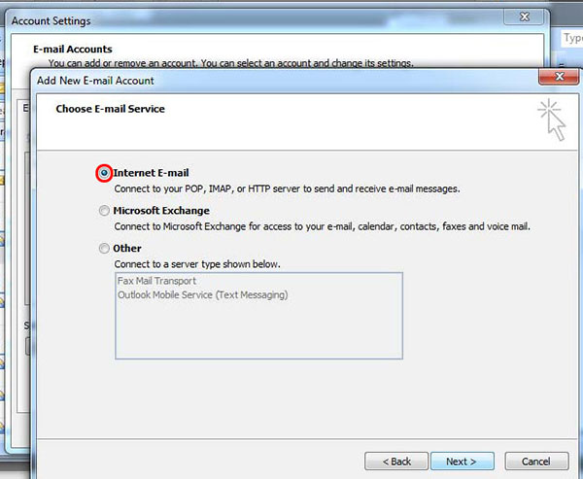
Task: Click the 'Internet E-mail' label text
Action: click(151, 173)
